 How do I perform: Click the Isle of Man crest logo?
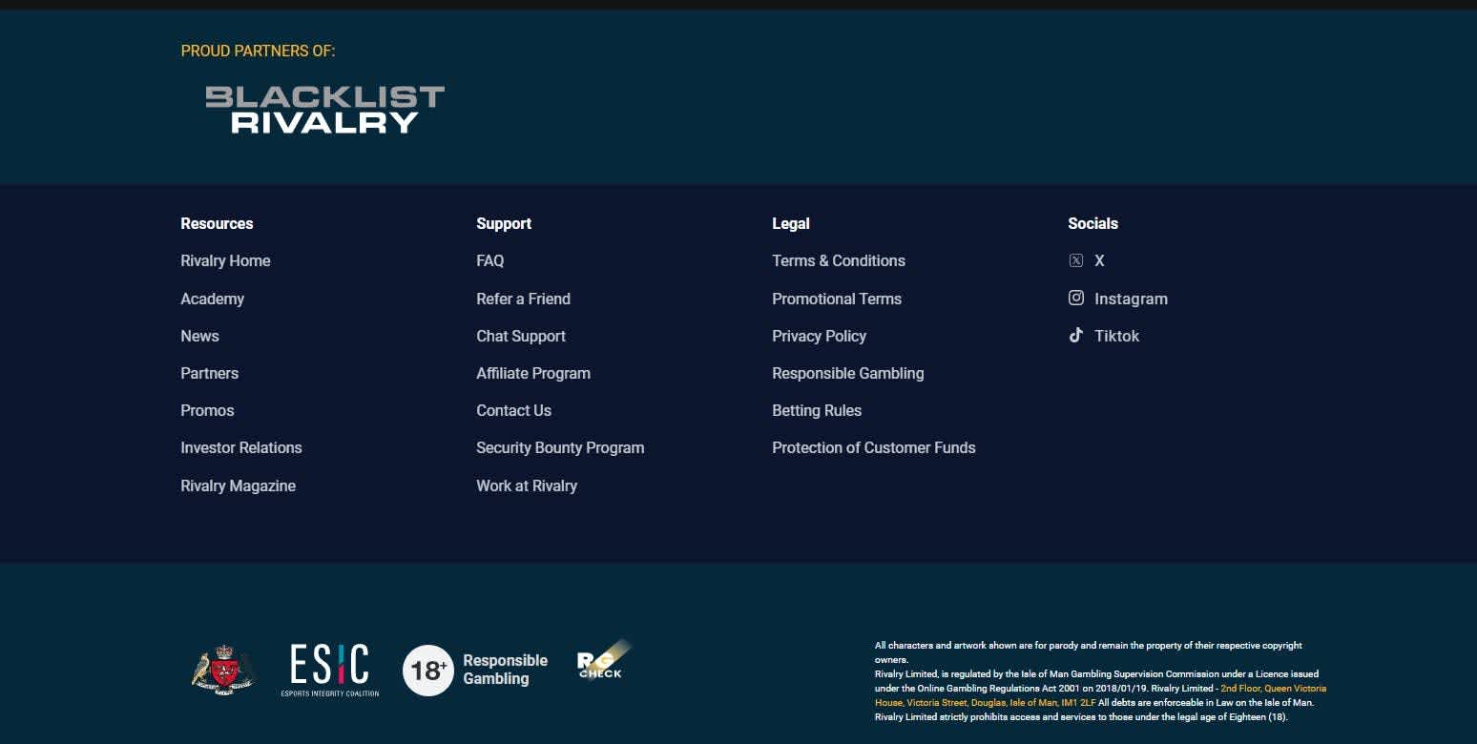tap(224, 670)
